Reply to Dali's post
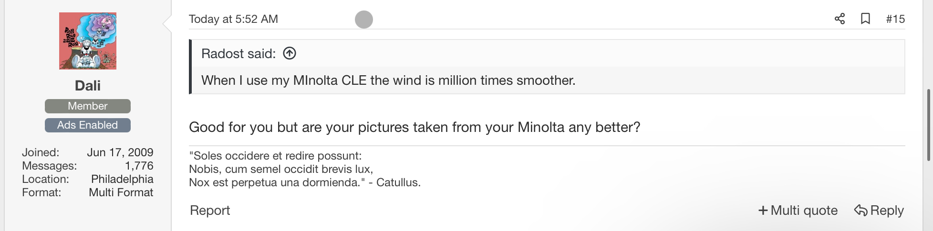The width and height of the screenshot is (933, 231). coord(879,211)
